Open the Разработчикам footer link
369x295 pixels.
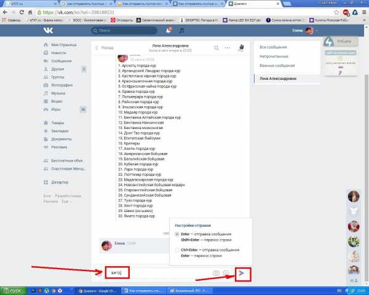coord(68,195)
